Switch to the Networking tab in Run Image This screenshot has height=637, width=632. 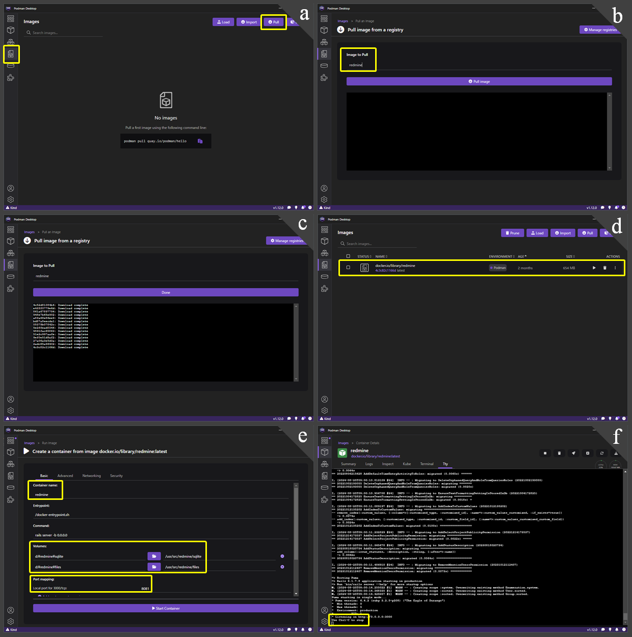[92, 475]
